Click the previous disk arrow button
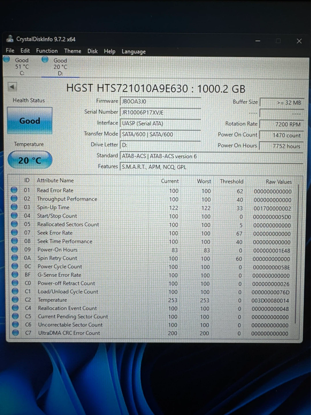This screenshot has width=311, height=415. (x=12, y=86)
